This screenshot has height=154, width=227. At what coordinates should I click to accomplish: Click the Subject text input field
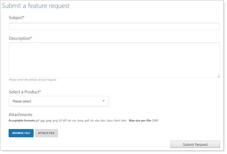point(114,26)
